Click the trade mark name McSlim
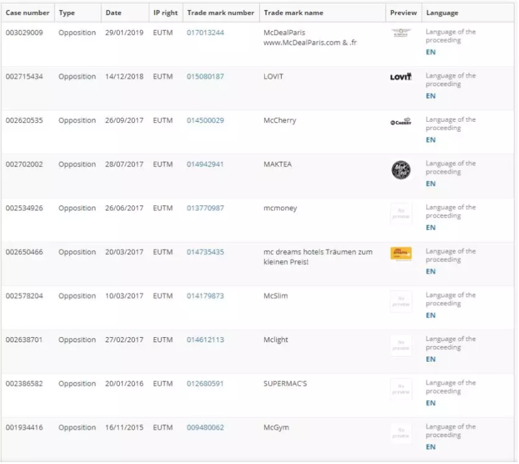Screen dimensions: 519x464 [276, 296]
